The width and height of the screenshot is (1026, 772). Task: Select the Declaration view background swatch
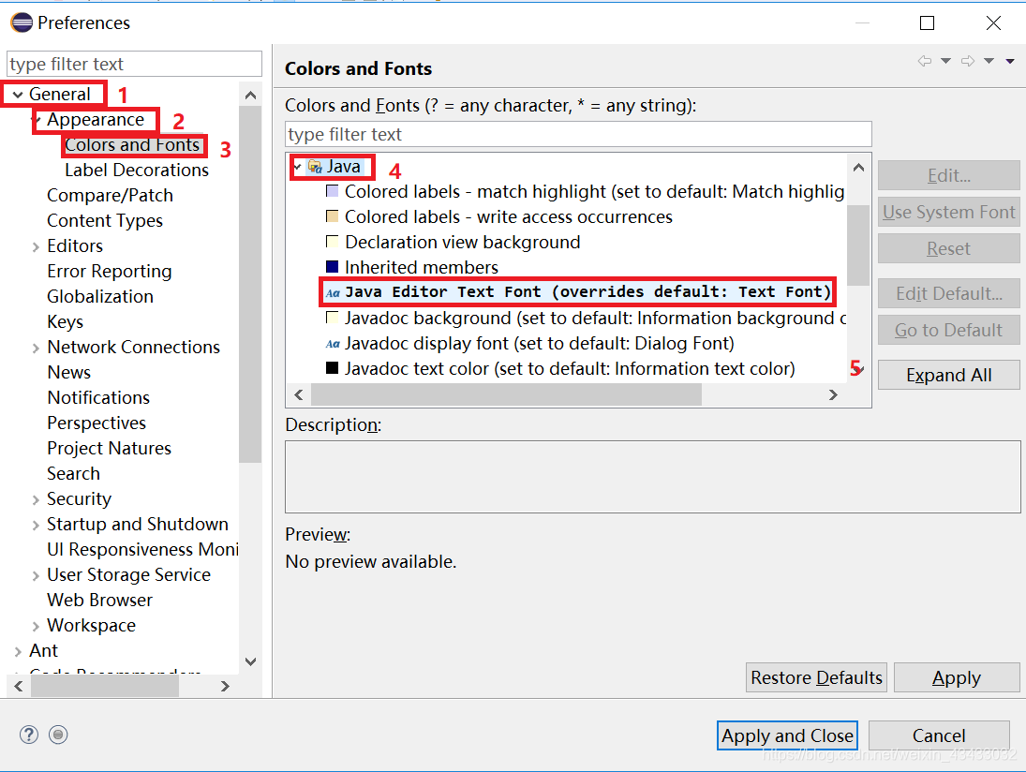(x=333, y=242)
